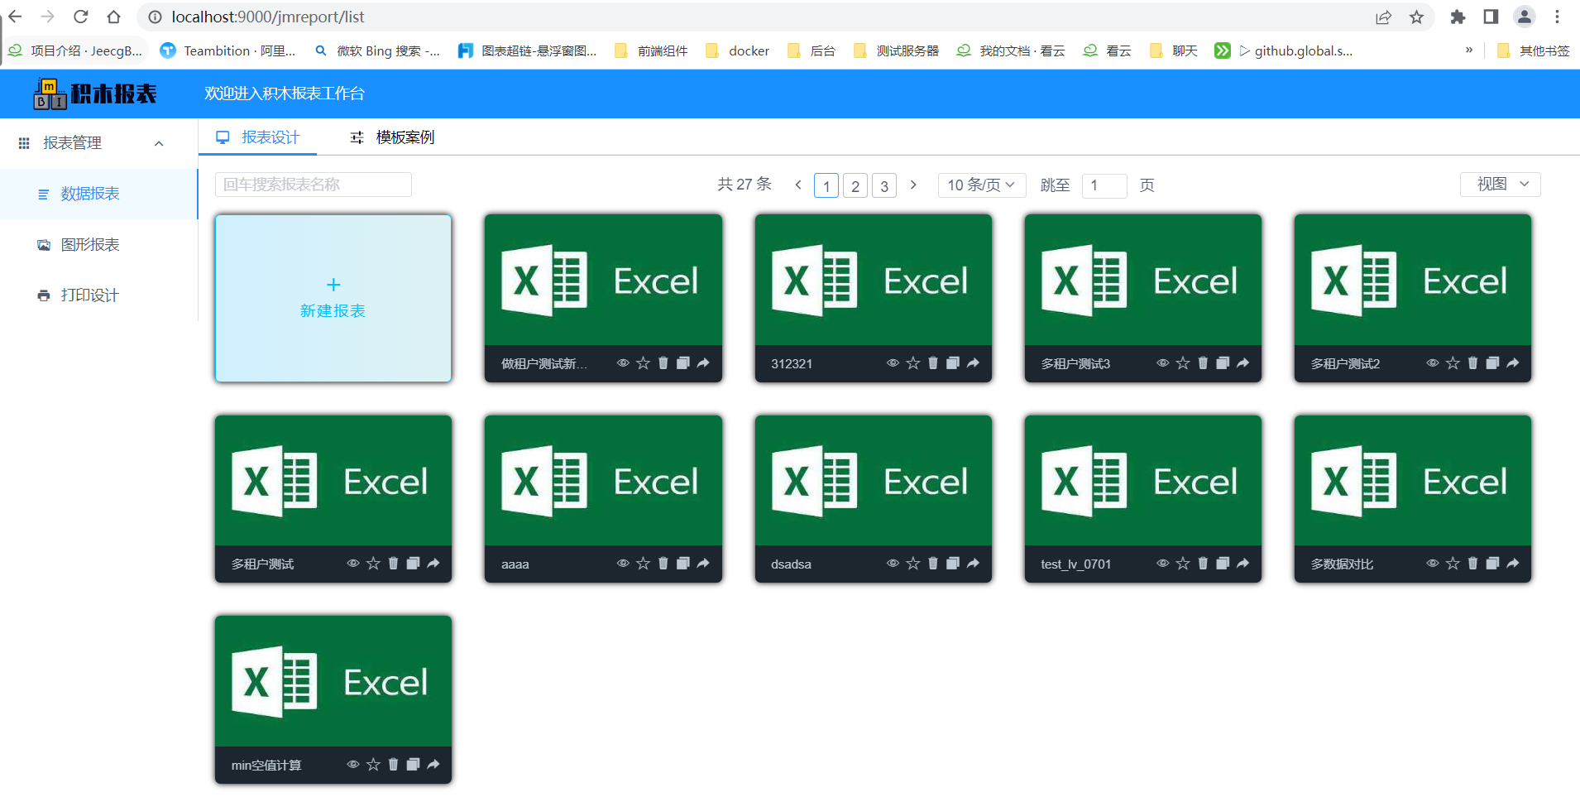
Task: Open the browser three-dot menu
Action: (1557, 17)
